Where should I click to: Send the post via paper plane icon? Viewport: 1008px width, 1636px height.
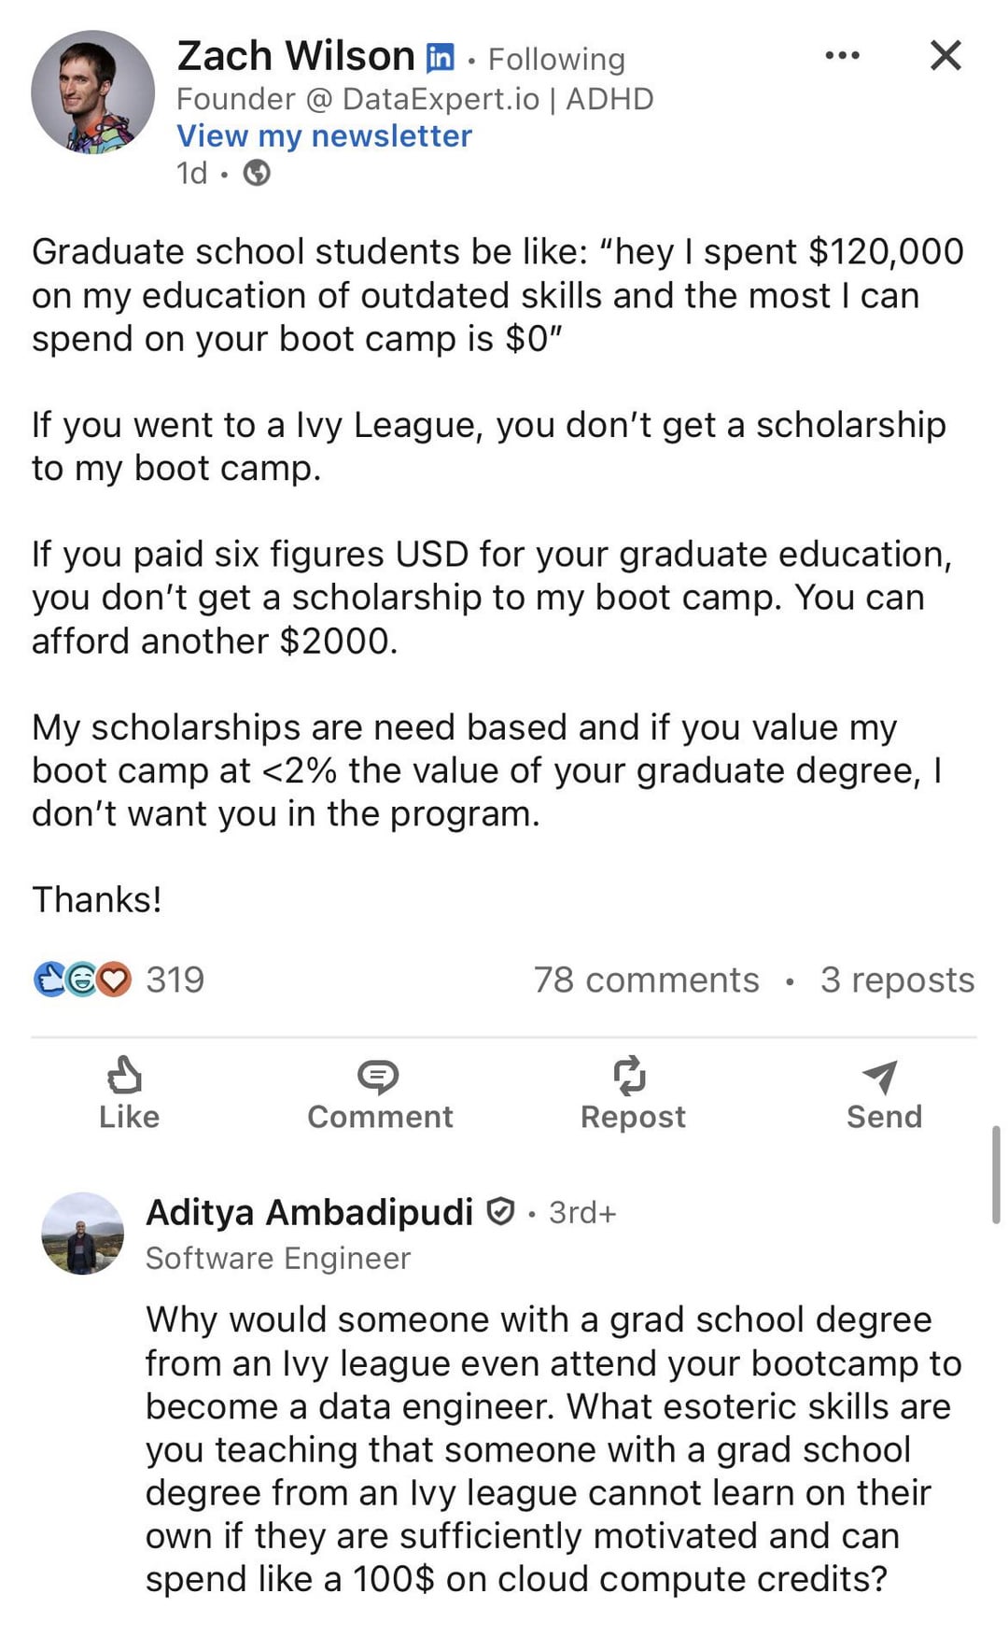pos(881,1077)
